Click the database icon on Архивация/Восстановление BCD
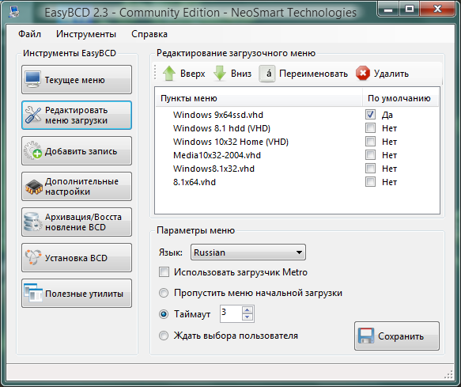 click(32, 222)
